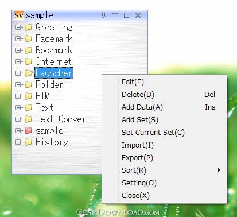The image size is (237, 217).
Task: Click the red sample folder icon
Action: point(28,130)
